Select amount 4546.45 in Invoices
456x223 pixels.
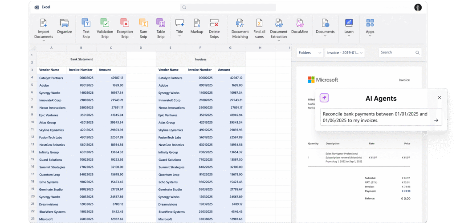tap(231, 212)
